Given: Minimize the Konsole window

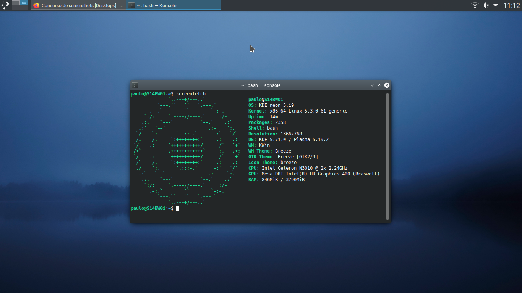Looking at the screenshot, I should pyautogui.click(x=372, y=85).
